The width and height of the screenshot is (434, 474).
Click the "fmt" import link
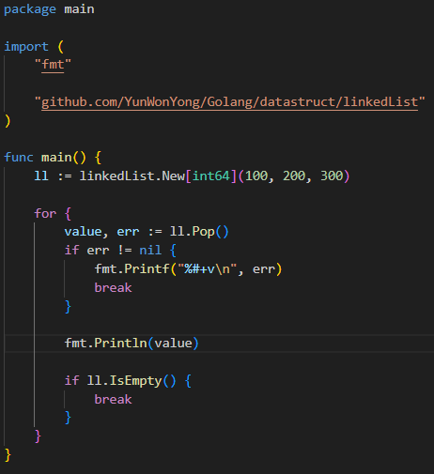(x=53, y=65)
